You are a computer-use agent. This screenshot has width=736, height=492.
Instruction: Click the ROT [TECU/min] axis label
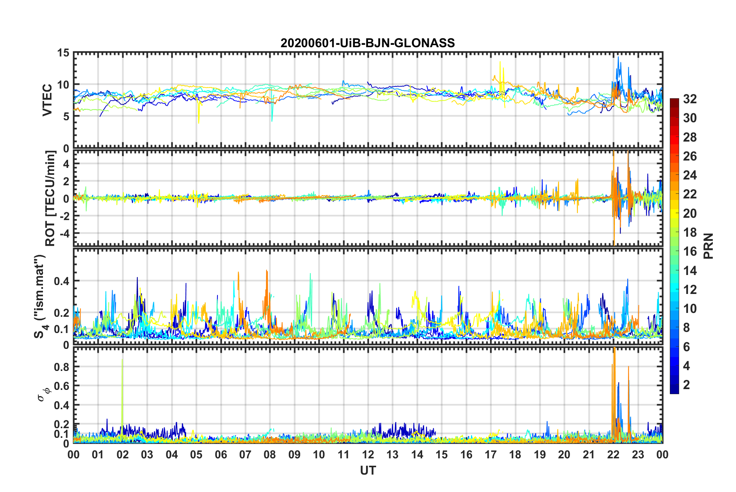(x=50, y=198)
